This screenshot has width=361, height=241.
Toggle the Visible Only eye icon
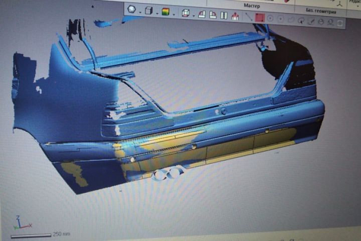(340, 23)
